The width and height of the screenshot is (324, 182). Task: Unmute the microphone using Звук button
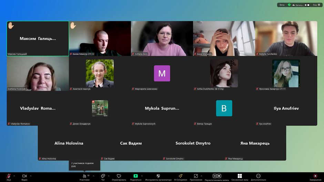tap(9, 176)
